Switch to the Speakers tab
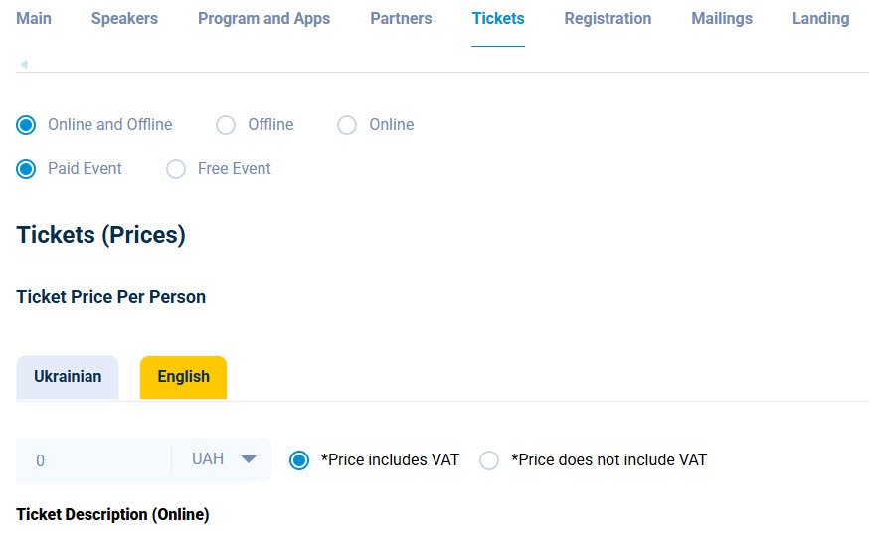 click(x=124, y=19)
